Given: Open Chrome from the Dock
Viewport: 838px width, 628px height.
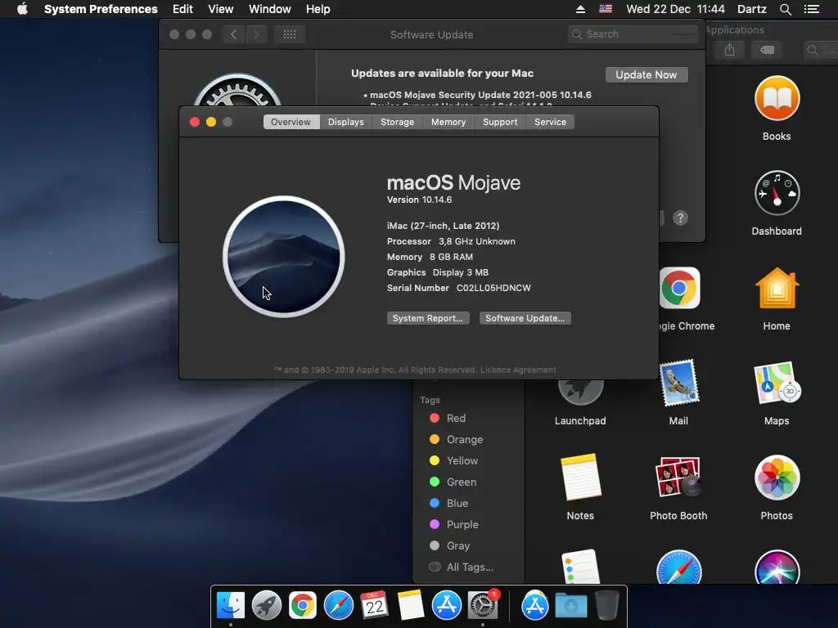Looking at the screenshot, I should point(303,606).
